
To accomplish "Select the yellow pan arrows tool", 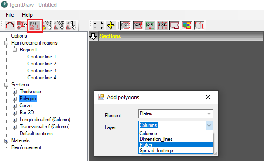I will click(110, 25).
